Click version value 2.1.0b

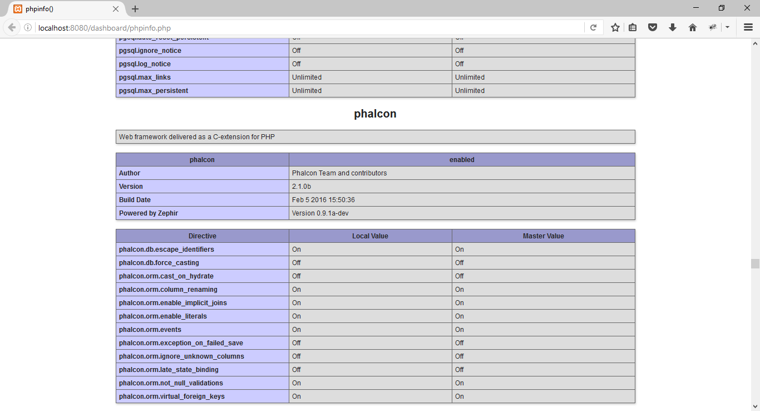coord(301,187)
